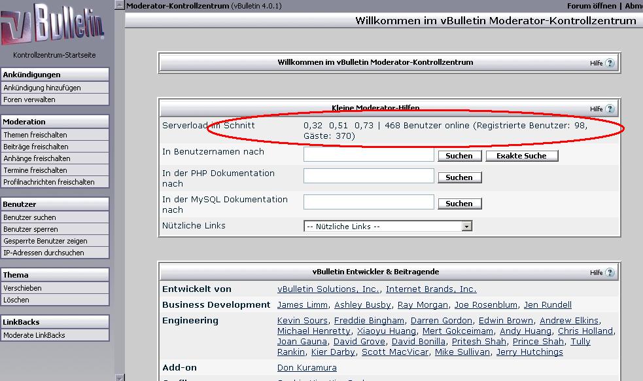Open Moderate LinkBacks
This screenshot has width=643, height=381.
[x=55, y=335]
